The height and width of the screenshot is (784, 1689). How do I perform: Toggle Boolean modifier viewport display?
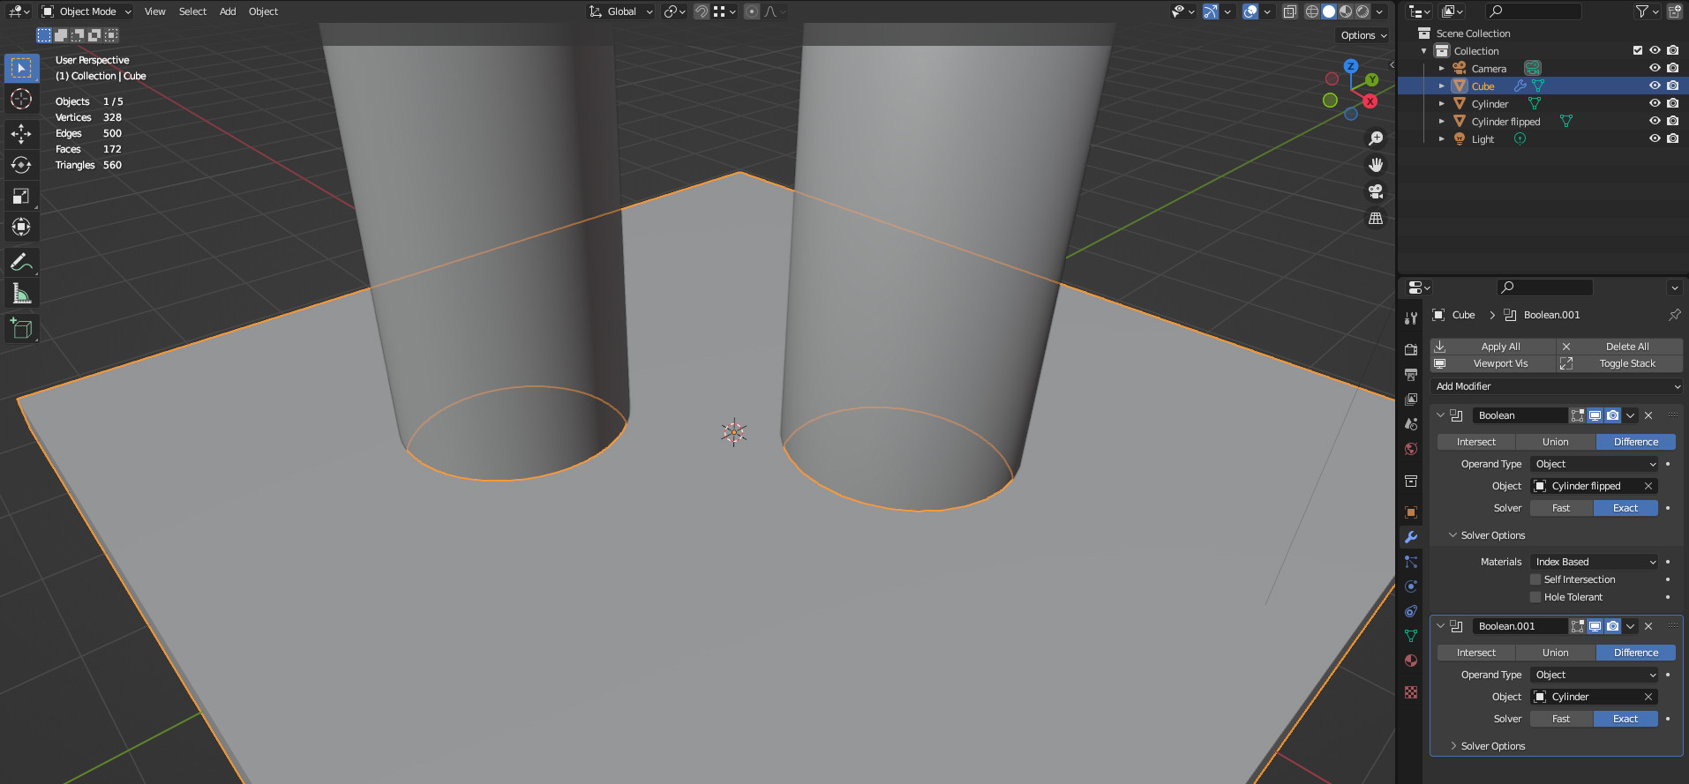pos(1595,415)
